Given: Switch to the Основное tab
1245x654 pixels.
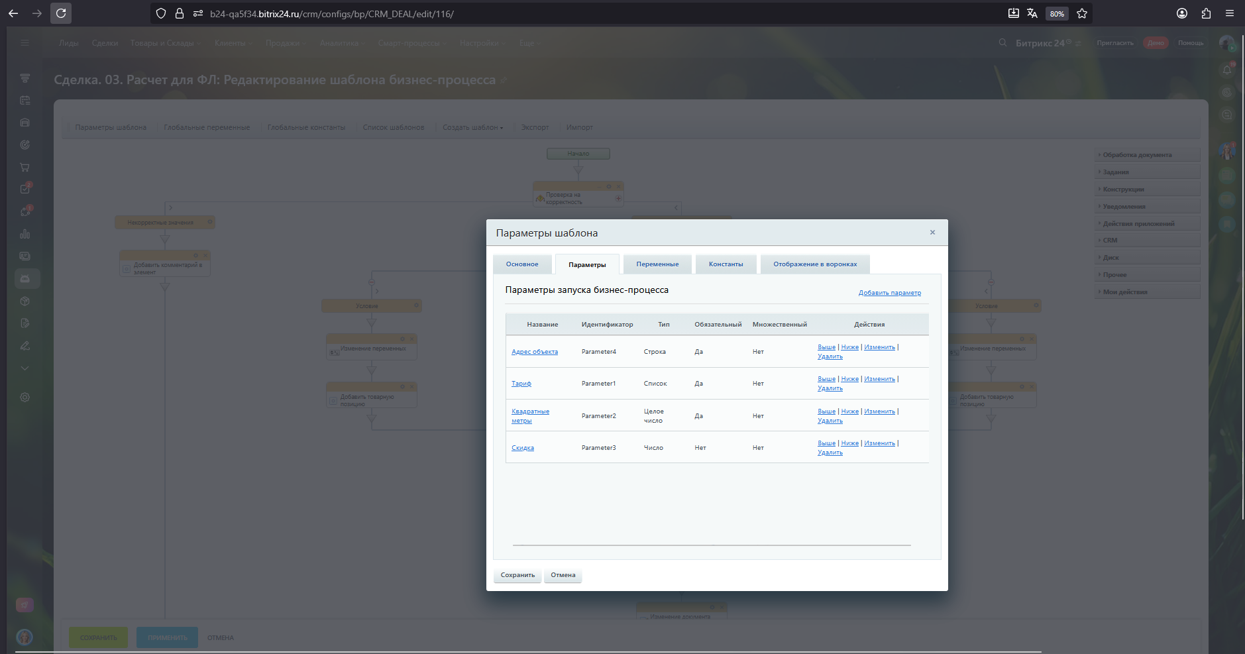Looking at the screenshot, I should [522, 264].
